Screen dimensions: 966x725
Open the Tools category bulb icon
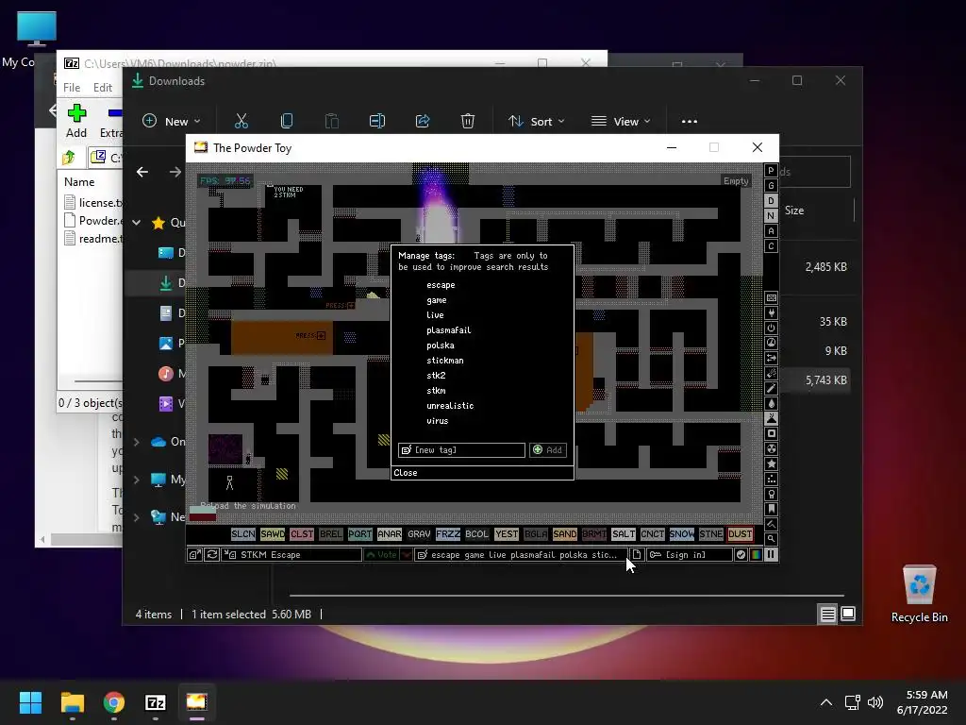[x=771, y=494]
